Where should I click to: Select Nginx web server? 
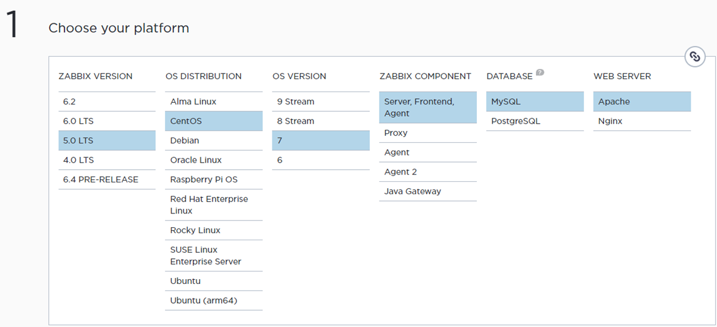tap(642, 121)
